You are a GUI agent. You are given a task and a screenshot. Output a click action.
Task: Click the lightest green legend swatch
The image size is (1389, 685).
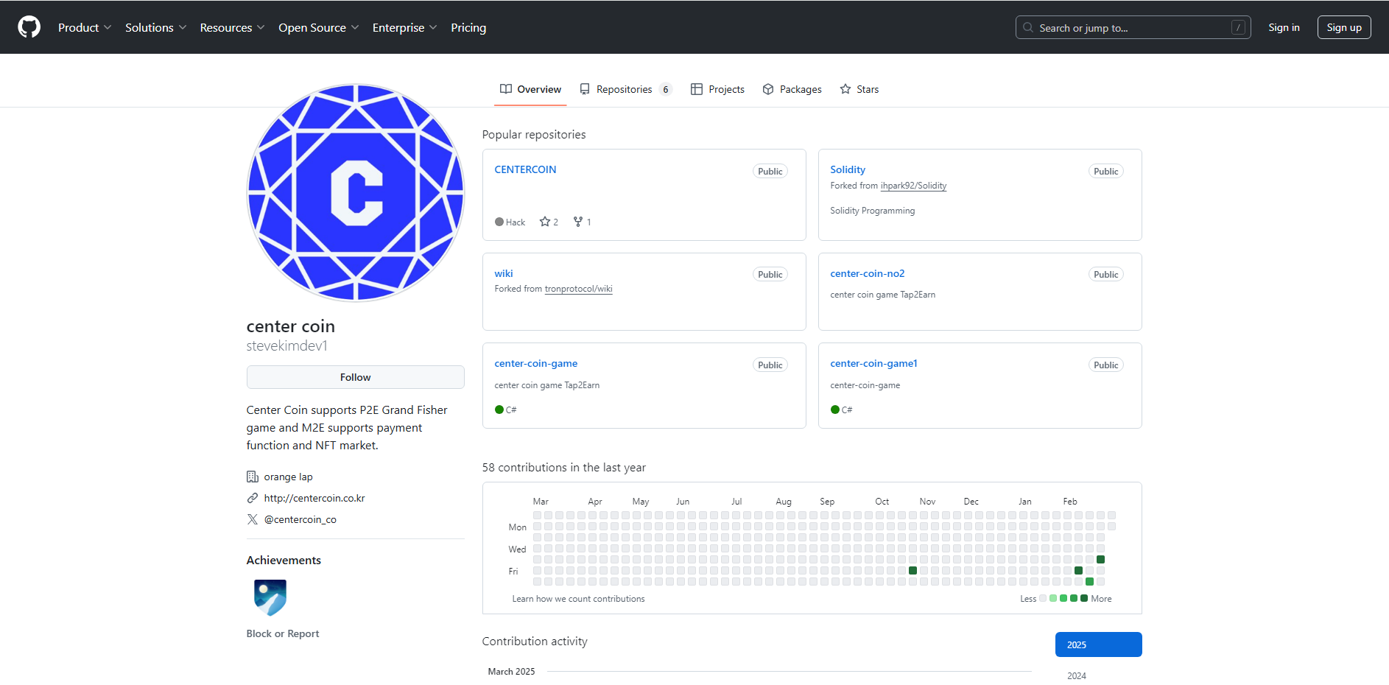(1053, 598)
